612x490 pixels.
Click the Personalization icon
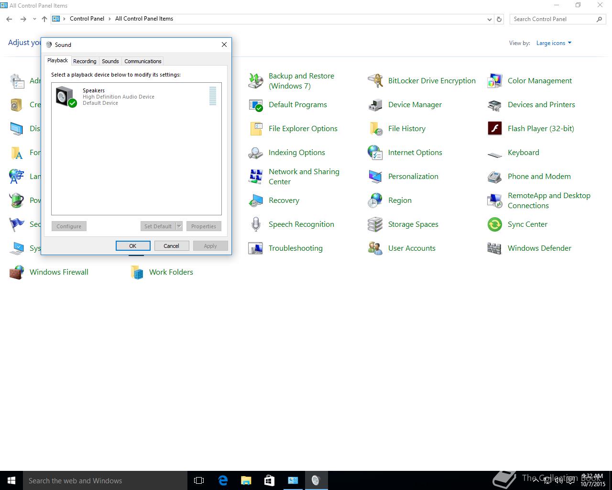coord(375,177)
